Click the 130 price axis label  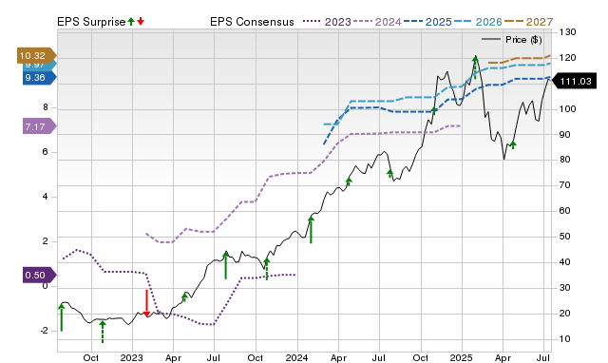[567, 32]
